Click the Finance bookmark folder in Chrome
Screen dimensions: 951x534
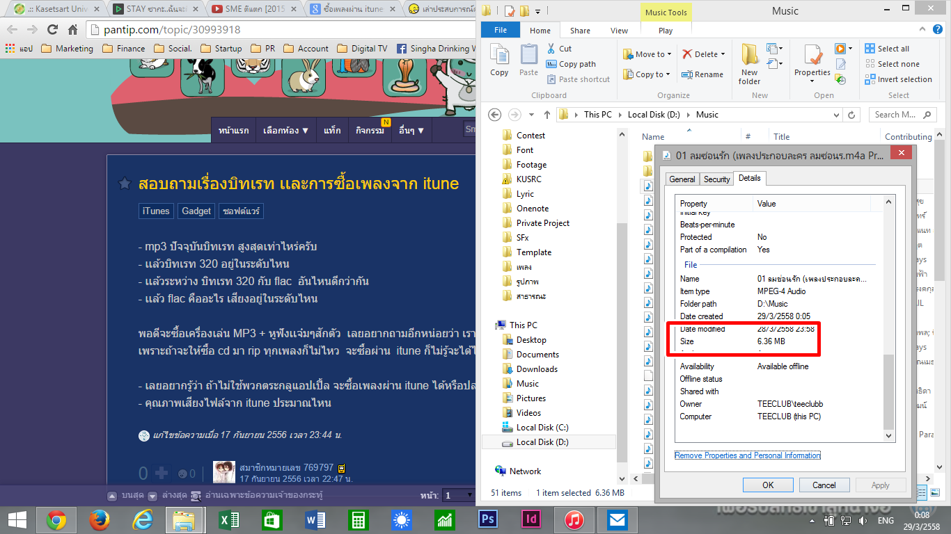[x=124, y=49]
